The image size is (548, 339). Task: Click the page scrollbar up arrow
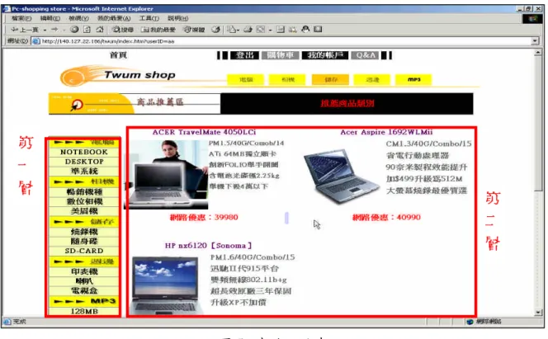pyautogui.click(x=538, y=53)
